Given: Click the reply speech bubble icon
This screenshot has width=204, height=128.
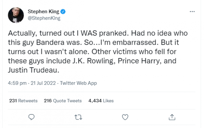Looking at the screenshot, I should point(32,117).
